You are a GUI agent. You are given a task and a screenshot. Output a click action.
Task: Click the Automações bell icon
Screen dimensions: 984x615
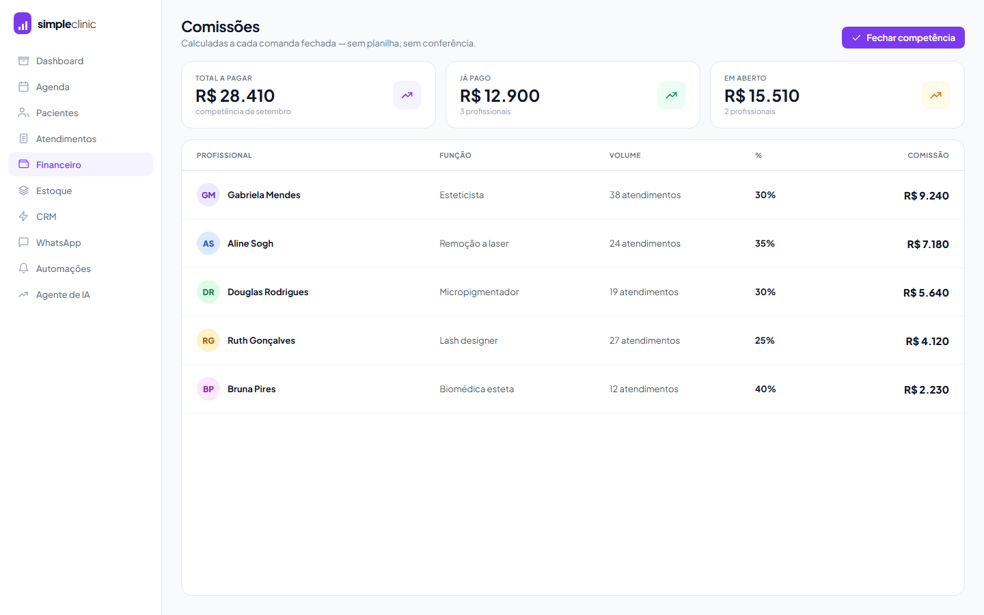(23, 269)
